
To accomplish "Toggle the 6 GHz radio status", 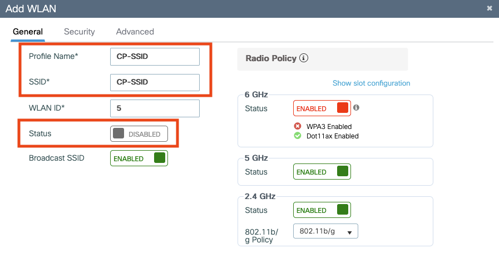I will click(322, 108).
